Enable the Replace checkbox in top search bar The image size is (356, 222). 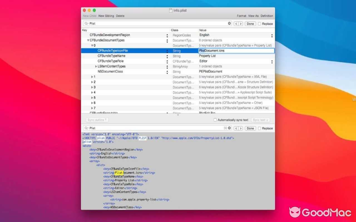point(259,24)
